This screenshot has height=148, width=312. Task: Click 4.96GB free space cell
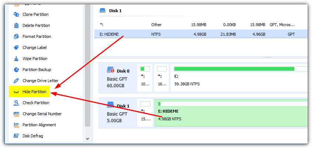click(x=259, y=34)
